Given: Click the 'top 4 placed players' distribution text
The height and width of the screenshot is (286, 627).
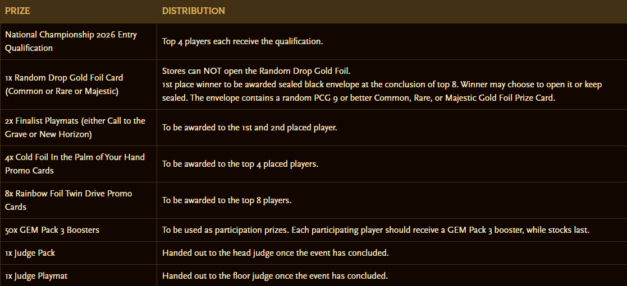Looking at the screenshot, I should point(240,165).
